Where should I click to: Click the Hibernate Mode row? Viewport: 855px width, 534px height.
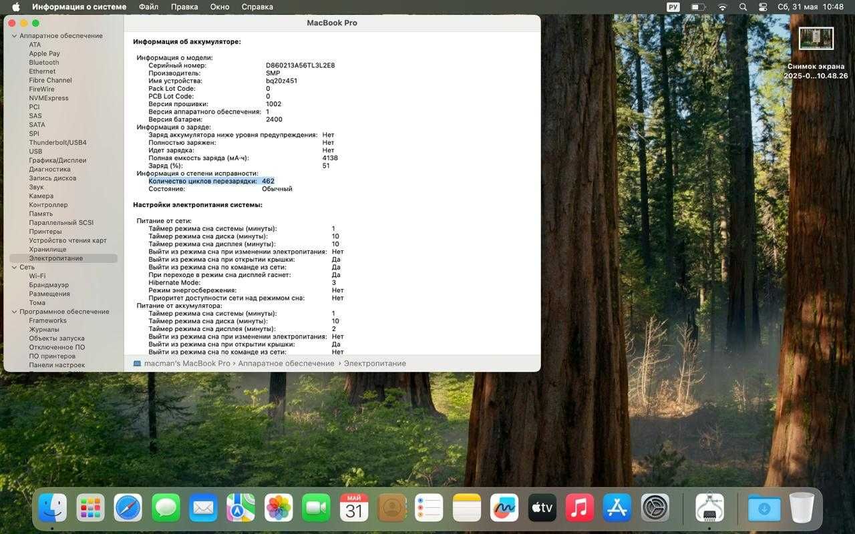(x=242, y=282)
